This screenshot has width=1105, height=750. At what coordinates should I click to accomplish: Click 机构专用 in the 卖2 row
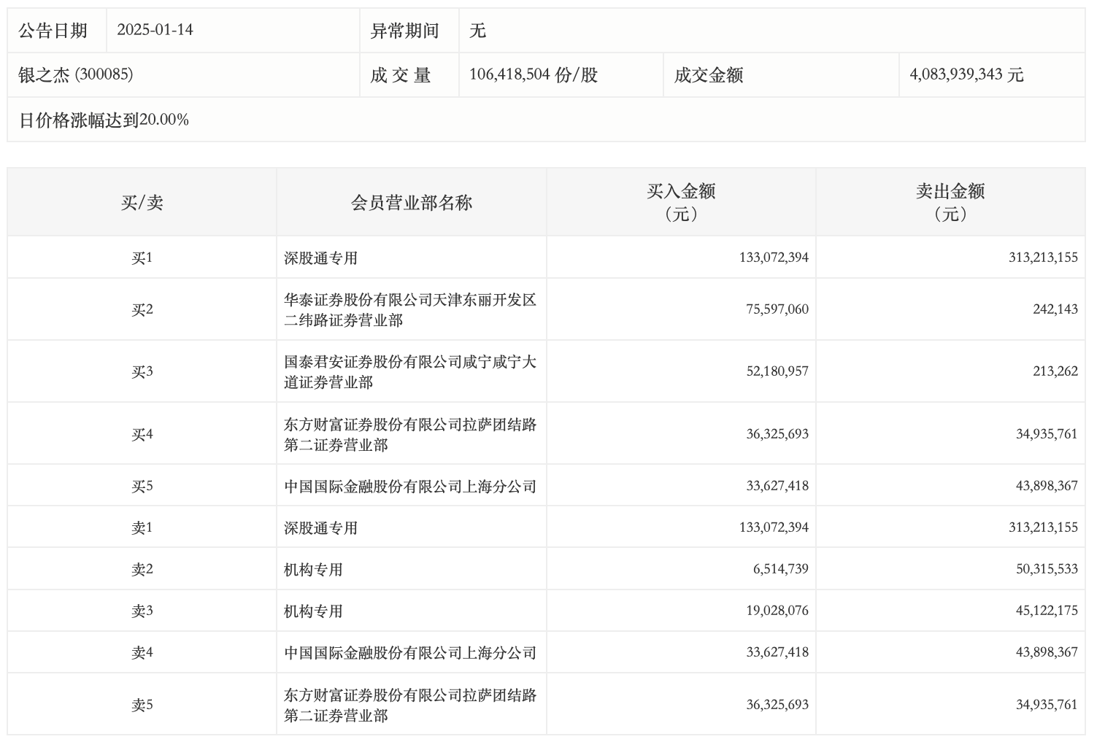pyautogui.click(x=313, y=570)
